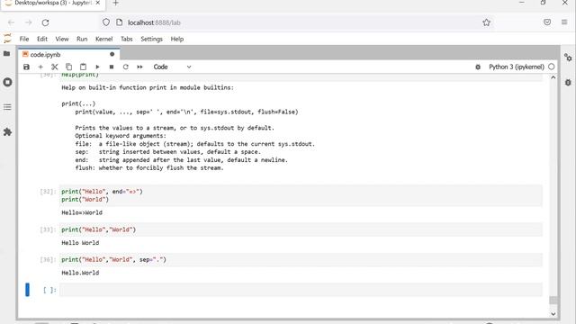Click the output text Hello World
Viewport: 576px width, 324px height.
[80, 243]
